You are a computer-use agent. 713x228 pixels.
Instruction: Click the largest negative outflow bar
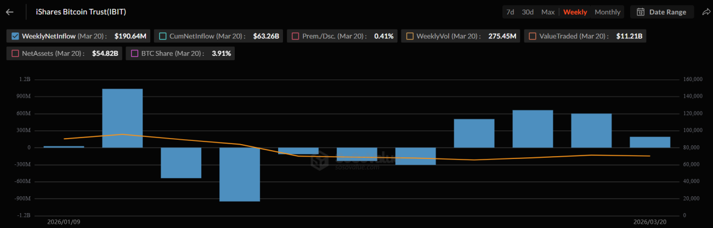click(x=240, y=174)
